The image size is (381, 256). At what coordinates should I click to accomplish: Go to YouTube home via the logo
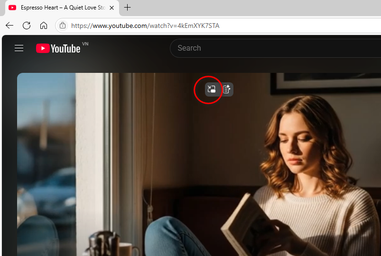58,48
